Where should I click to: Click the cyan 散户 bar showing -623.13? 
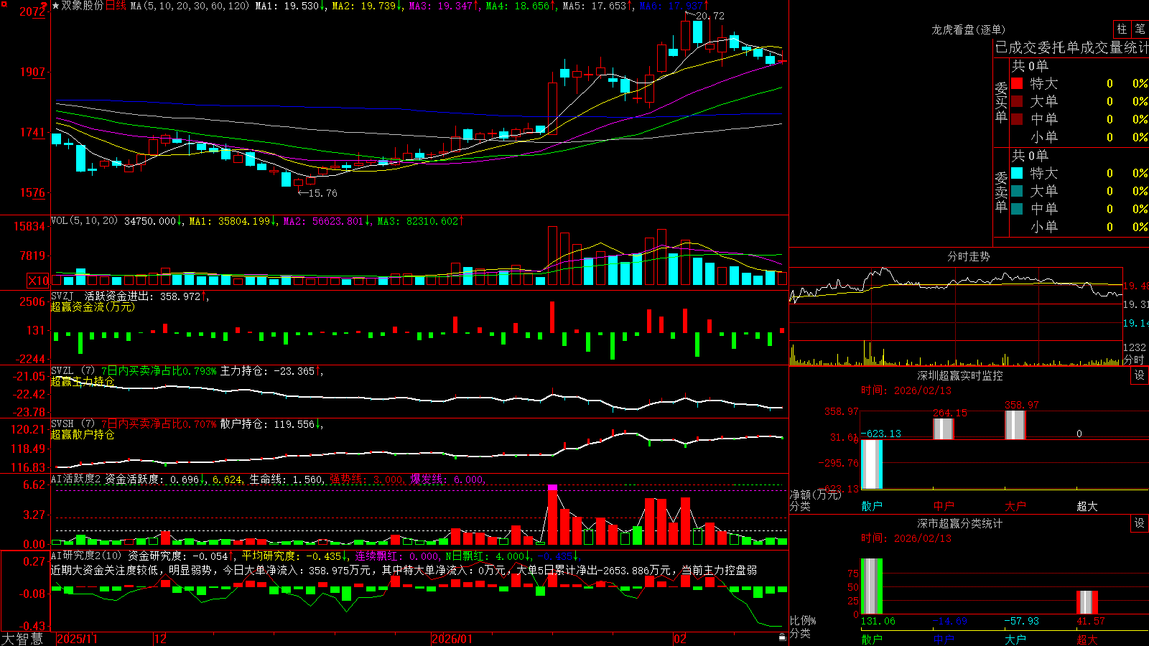point(871,464)
